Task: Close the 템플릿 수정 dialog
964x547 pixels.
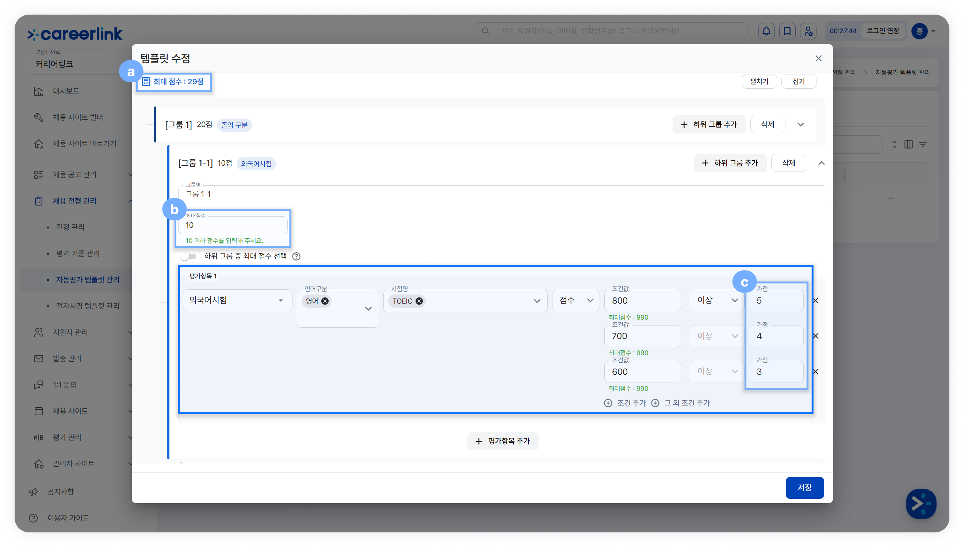Action: (818, 59)
